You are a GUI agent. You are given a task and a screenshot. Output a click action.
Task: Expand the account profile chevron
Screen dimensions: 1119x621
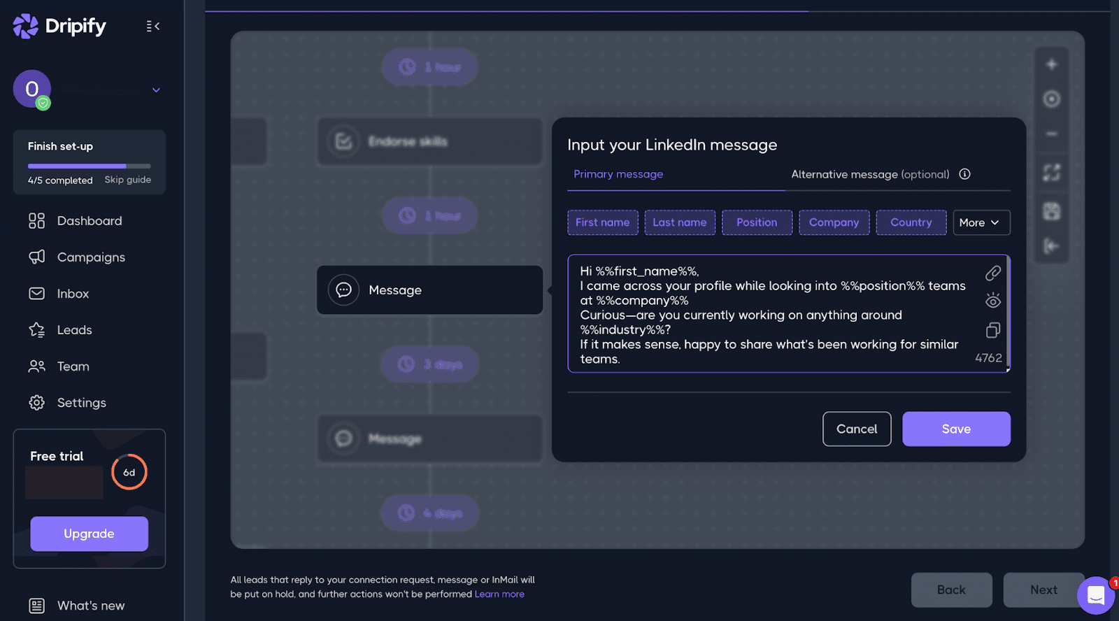[x=156, y=90]
